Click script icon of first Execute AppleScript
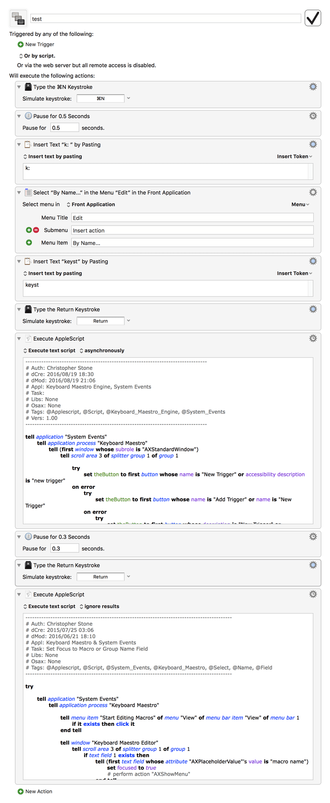 click(28, 338)
